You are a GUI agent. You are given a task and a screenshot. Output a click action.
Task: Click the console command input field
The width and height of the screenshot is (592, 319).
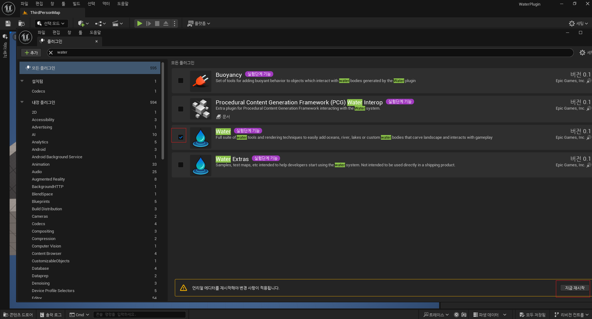pos(140,315)
